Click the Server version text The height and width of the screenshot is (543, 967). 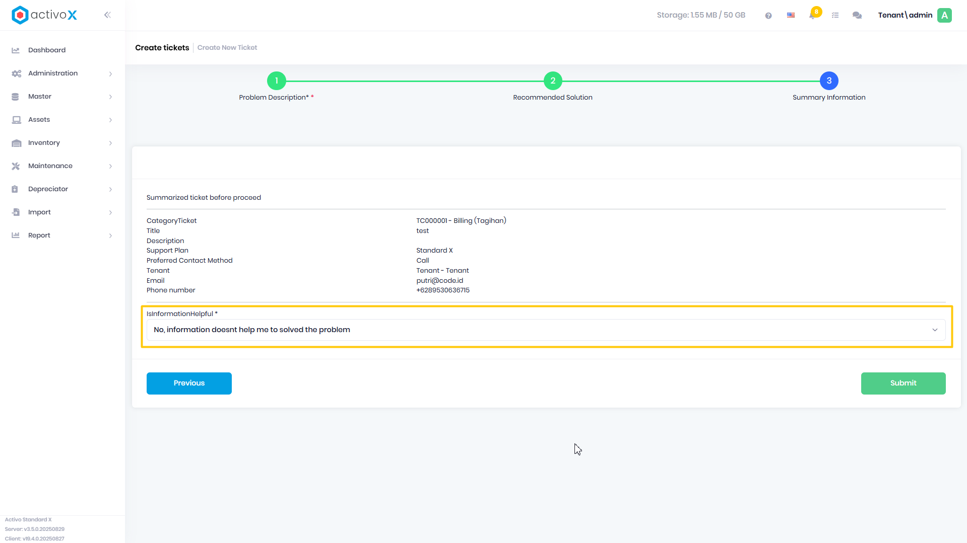coord(35,529)
